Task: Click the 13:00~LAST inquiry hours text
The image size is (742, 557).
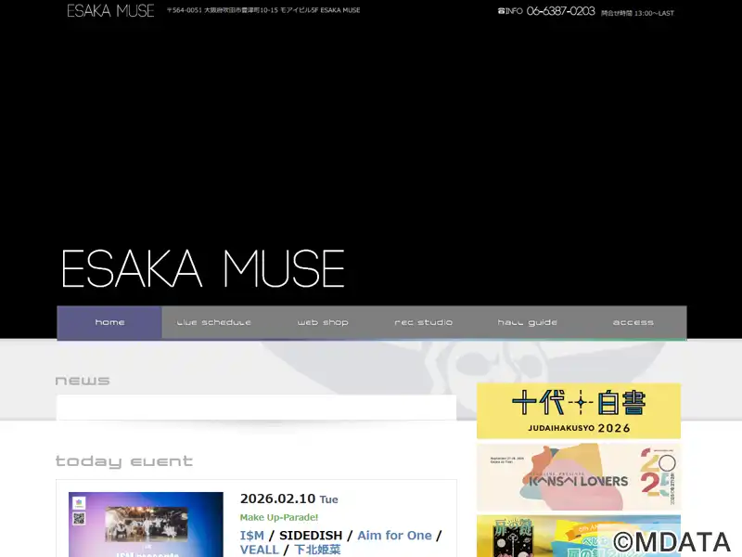Action: tap(637, 13)
